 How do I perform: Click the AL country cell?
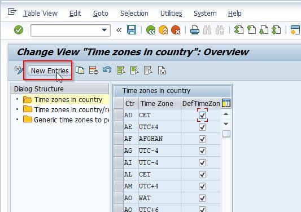(130, 174)
